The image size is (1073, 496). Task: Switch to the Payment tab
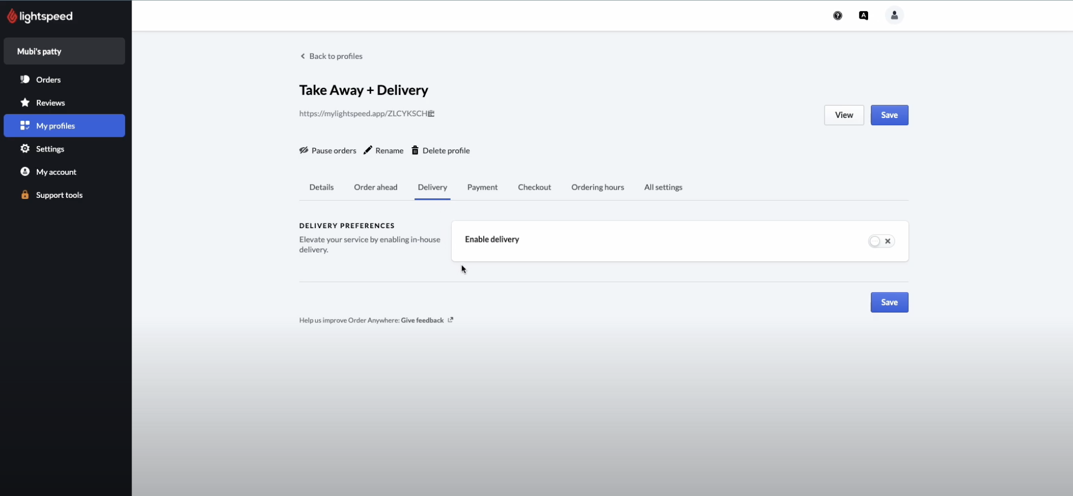click(x=482, y=187)
